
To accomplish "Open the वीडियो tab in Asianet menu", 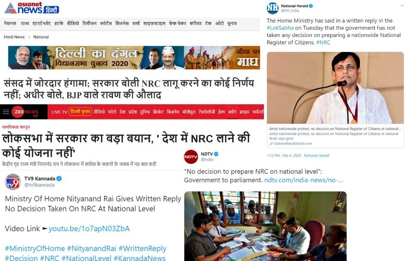I will tap(73, 23).
